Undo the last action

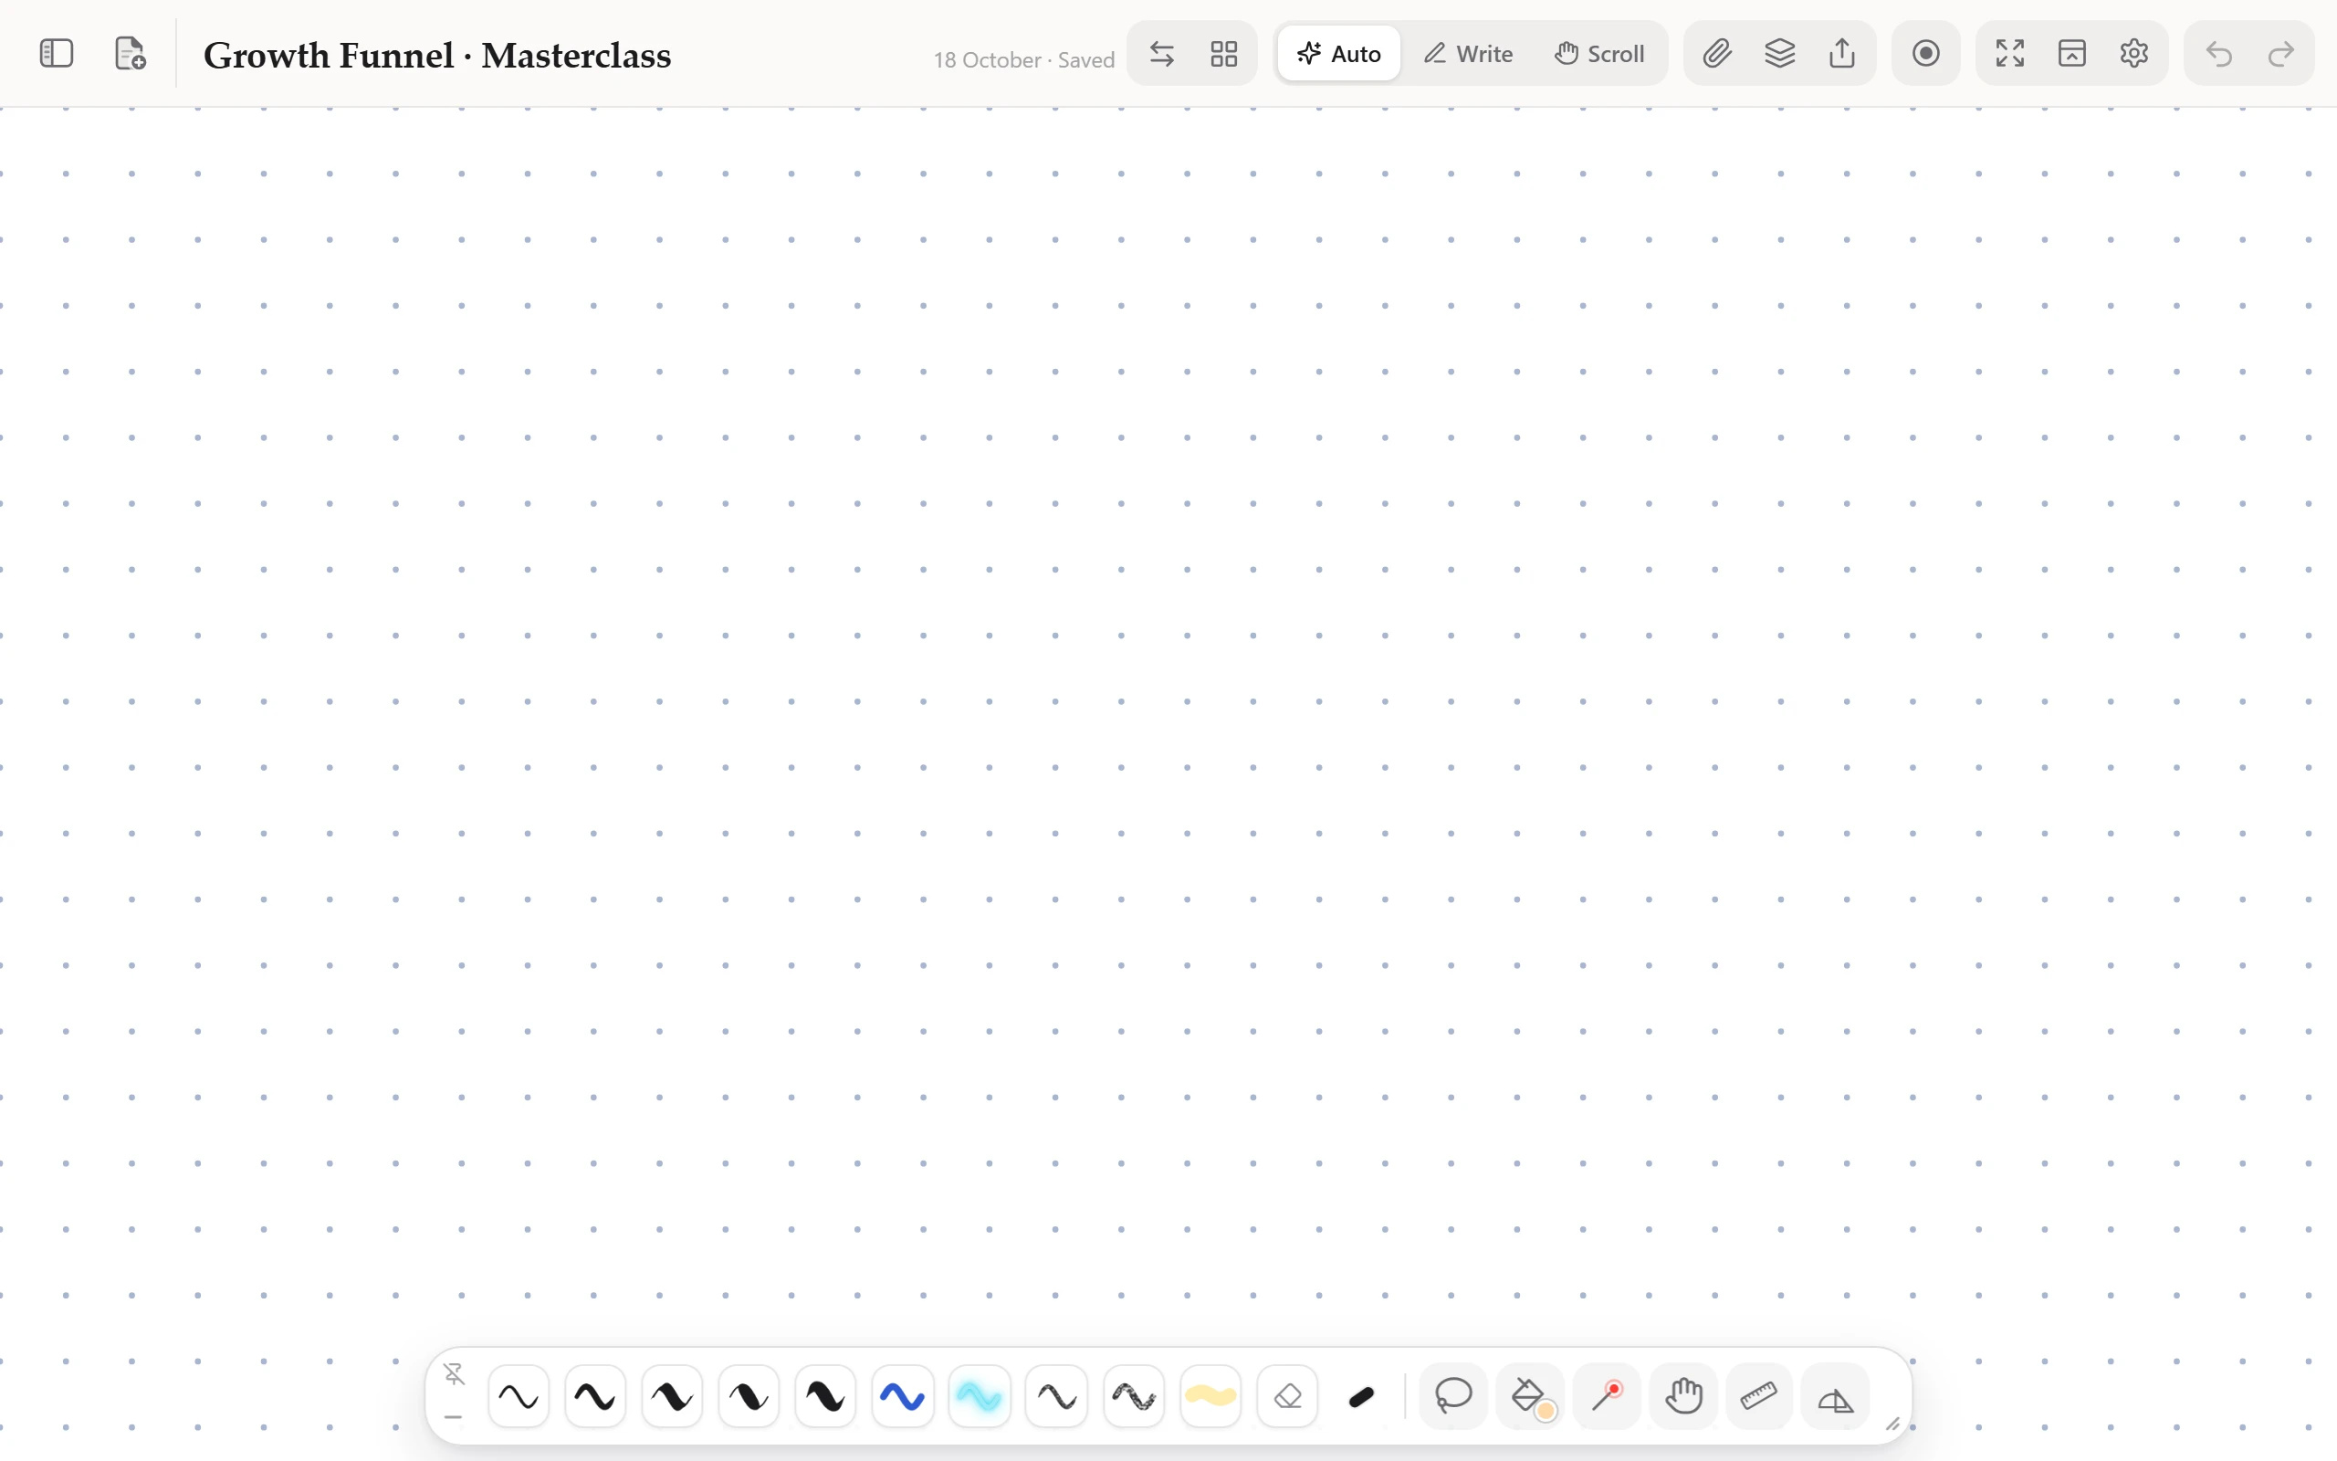coord(2218,53)
